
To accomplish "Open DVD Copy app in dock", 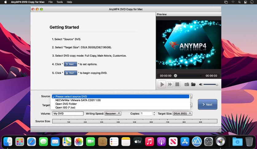I will point(220,141).
